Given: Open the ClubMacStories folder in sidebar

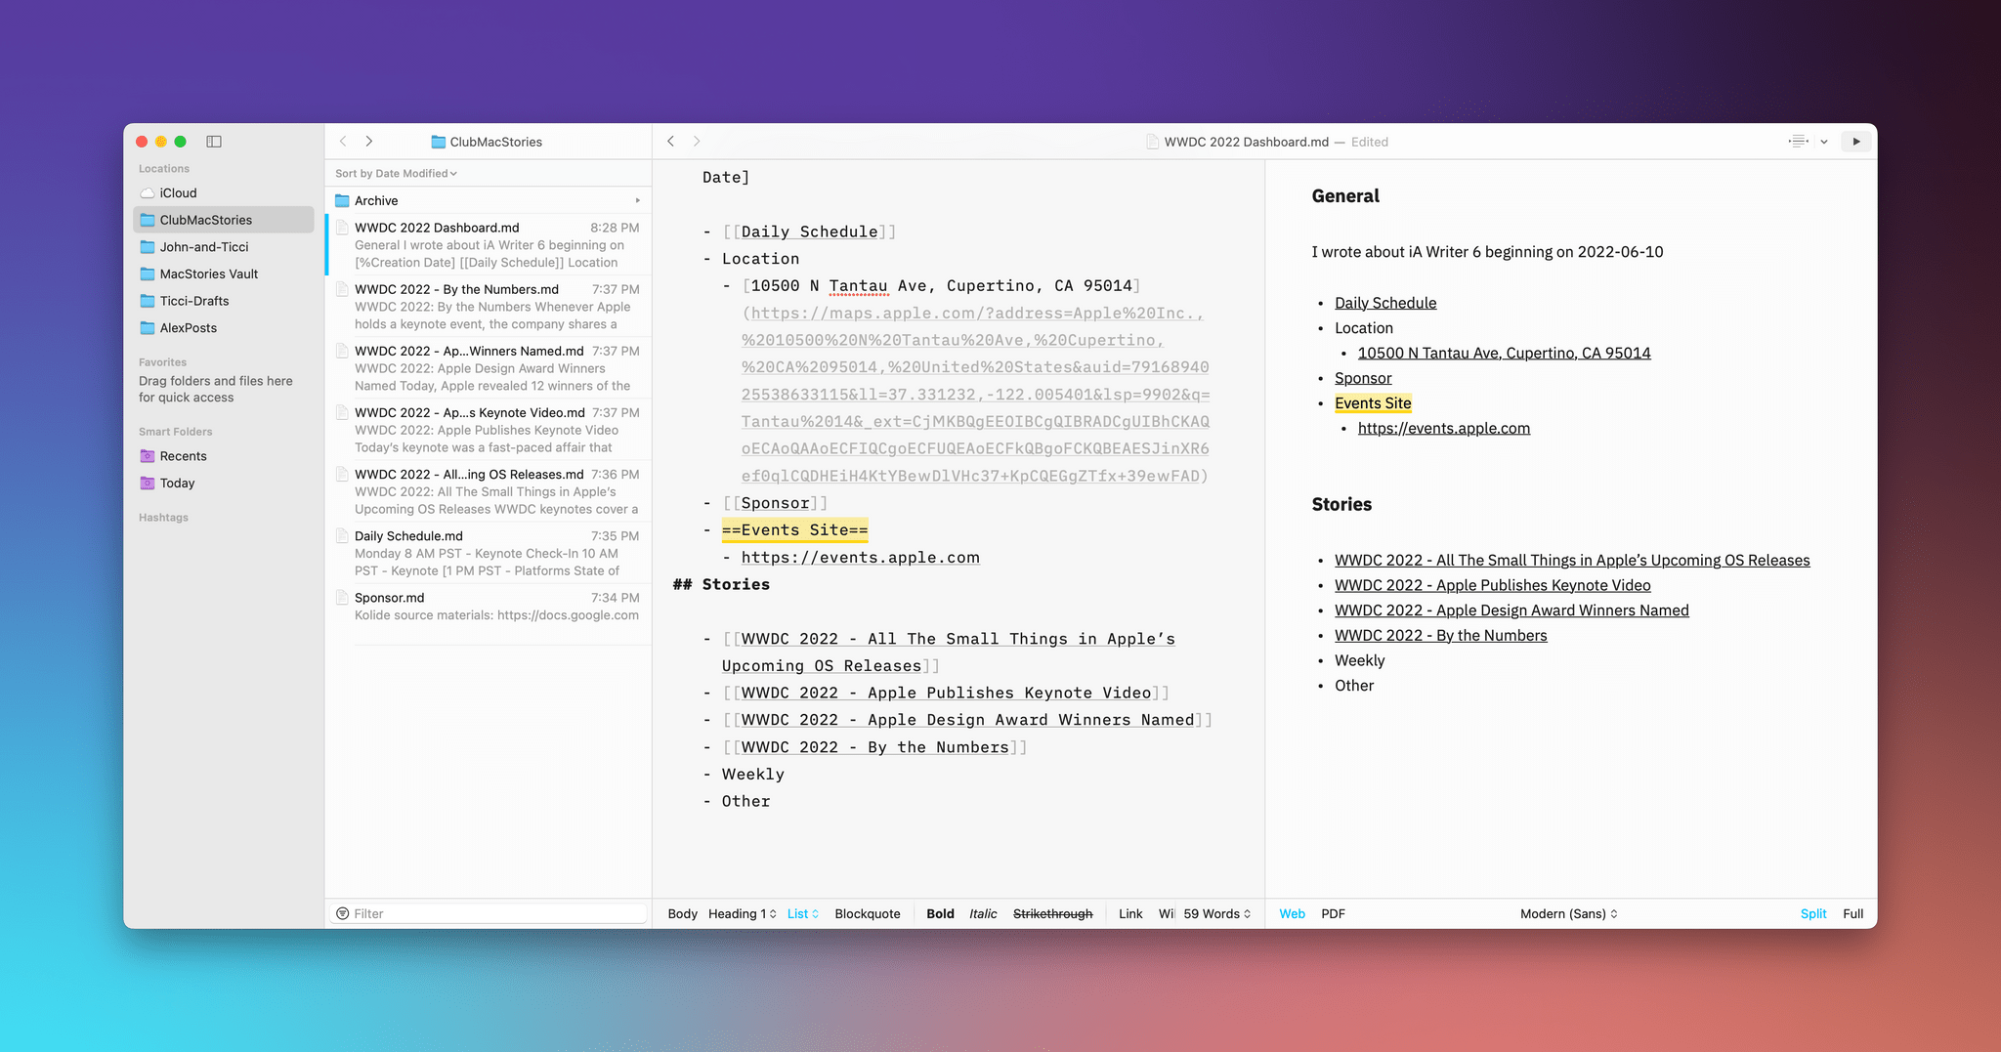Looking at the screenshot, I should coord(224,220).
